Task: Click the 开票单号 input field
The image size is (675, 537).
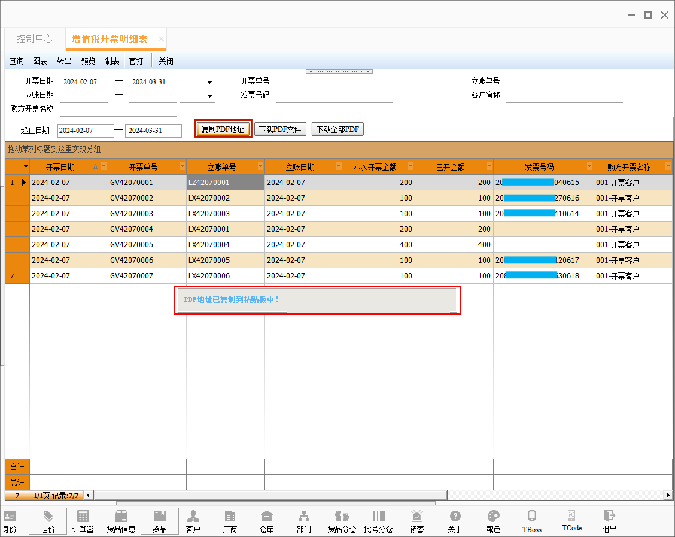Action: click(334, 82)
